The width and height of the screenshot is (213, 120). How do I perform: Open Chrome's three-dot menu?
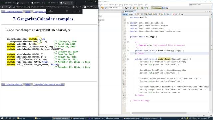pos(96,7)
